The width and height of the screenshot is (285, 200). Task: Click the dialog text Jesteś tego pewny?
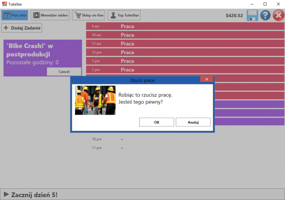140,102
